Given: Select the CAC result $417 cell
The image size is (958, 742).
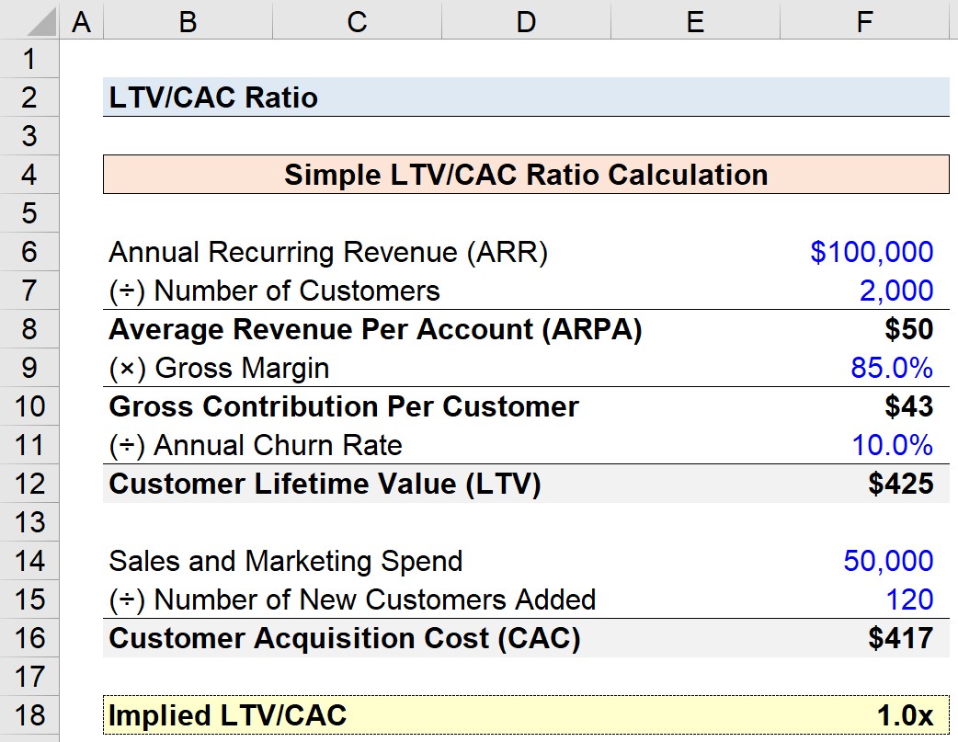Looking at the screenshot, I should [864, 638].
